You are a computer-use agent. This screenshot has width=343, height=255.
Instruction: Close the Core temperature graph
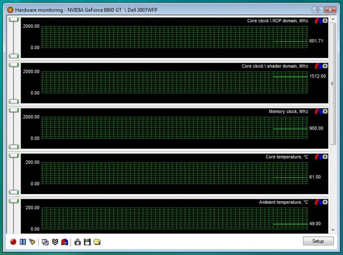coord(325,157)
